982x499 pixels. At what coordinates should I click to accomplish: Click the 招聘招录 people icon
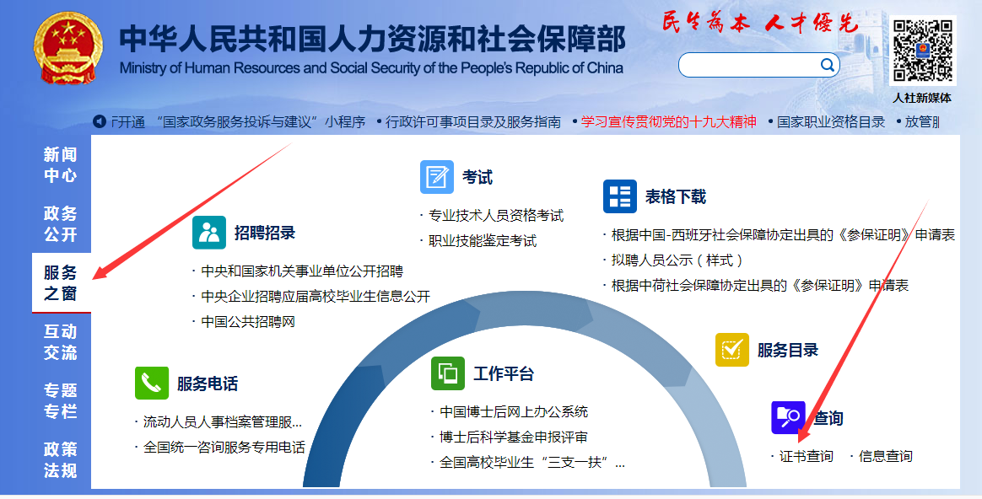click(x=209, y=233)
